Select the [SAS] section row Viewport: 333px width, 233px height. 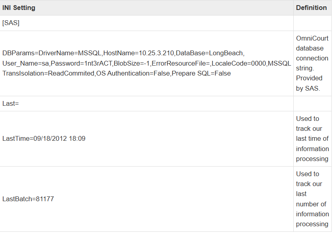pyautogui.click(x=11, y=23)
